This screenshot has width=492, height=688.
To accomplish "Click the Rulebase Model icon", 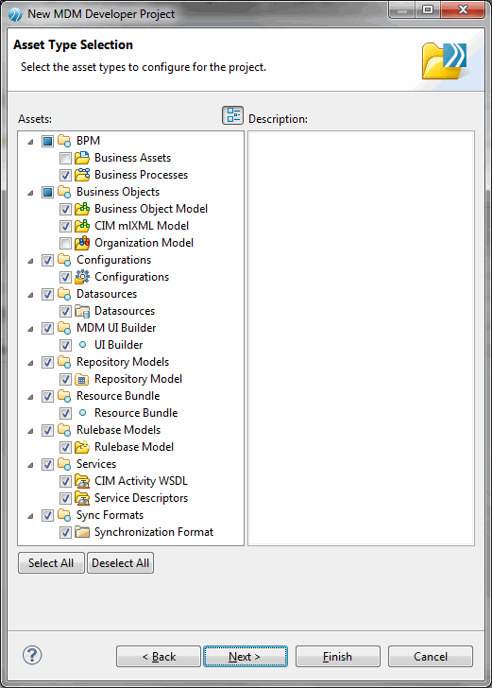I will (82, 447).
